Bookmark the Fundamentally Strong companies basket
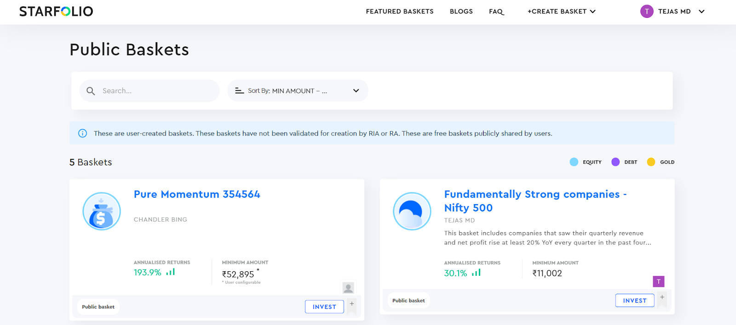 (x=662, y=299)
